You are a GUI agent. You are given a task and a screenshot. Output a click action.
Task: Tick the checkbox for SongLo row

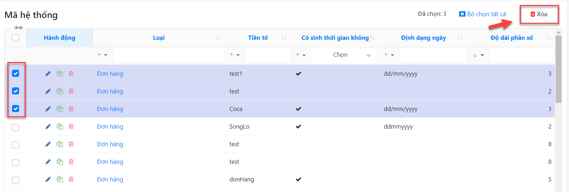click(x=16, y=127)
